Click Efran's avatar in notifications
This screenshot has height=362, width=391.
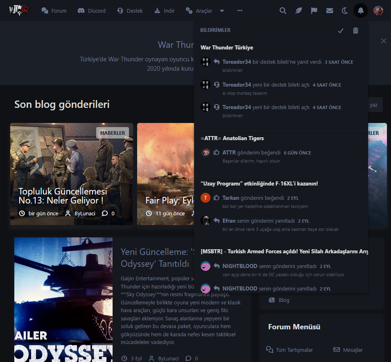pyautogui.click(x=206, y=221)
